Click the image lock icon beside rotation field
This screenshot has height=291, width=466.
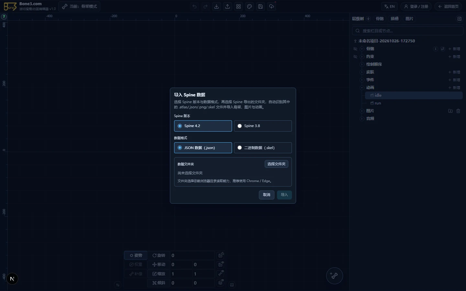coord(221,255)
